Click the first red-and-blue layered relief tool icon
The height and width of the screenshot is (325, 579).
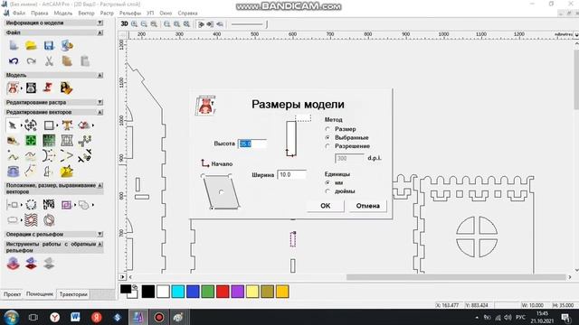(14, 263)
